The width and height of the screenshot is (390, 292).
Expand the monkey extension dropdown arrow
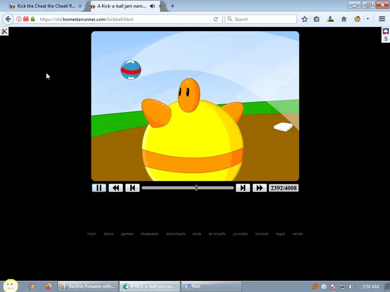tap(368, 19)
